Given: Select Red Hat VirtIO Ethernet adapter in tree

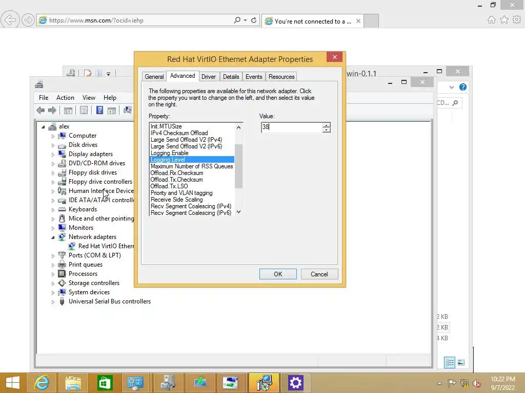Looking at the screenshot, I should 106,246.
